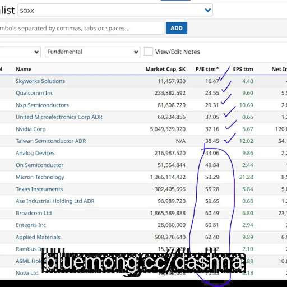Open Applied Materials link
The width and height of the screenshot is (287, 287).
38,237
